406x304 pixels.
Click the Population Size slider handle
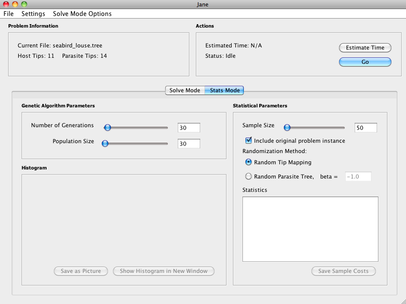coord(105,144)
